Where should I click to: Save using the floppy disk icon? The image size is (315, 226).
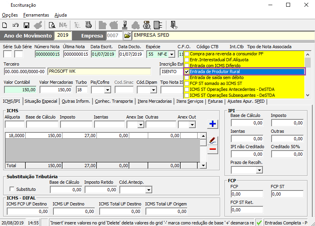pos(26,25)
